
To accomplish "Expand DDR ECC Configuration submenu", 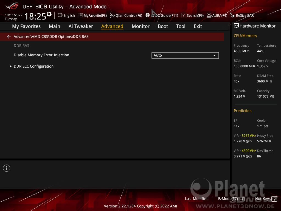I will (33, 66).
